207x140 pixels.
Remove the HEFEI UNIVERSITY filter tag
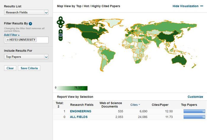coord(8,40)
